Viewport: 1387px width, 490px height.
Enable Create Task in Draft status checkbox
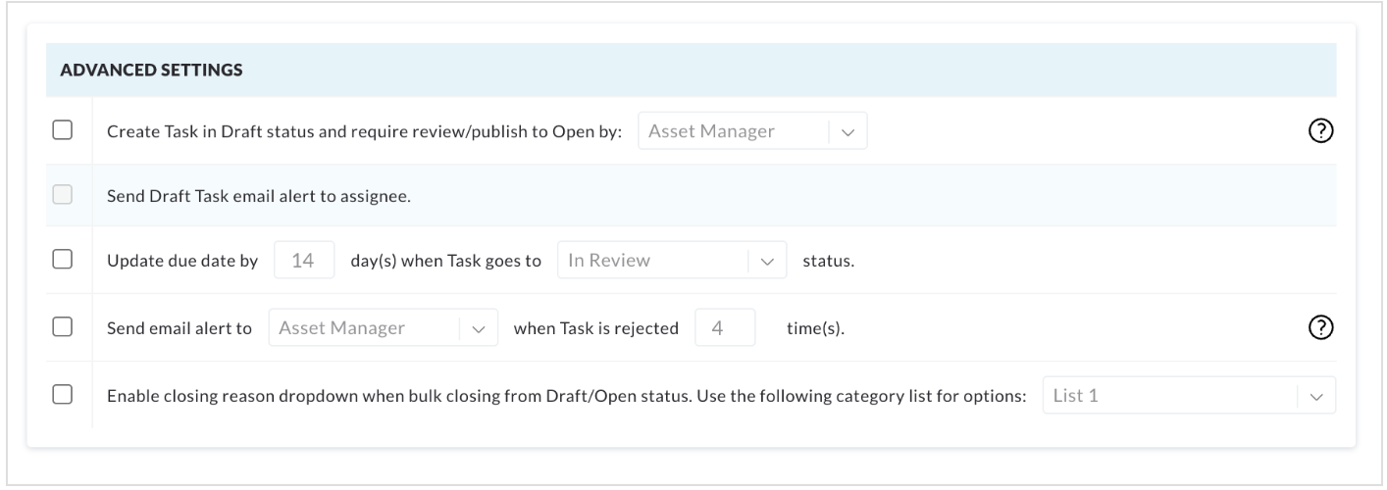pyautogui.click(x=63, y=130)
